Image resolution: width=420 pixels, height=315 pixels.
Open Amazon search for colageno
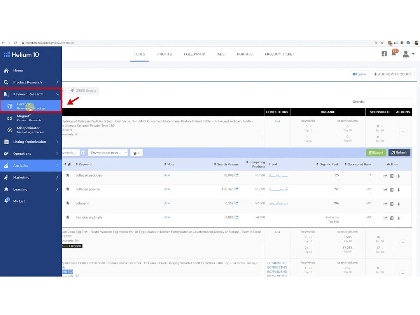(398, 204)
